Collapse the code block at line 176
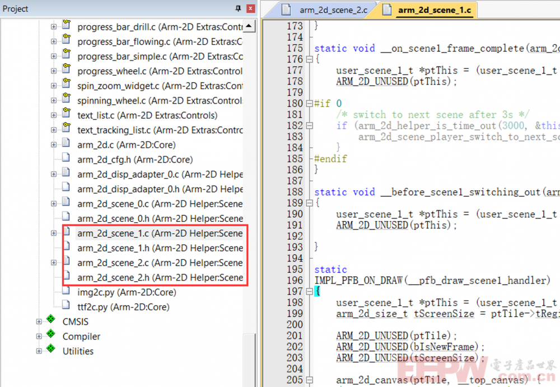The image size is (560, 387). coord(309,59)
